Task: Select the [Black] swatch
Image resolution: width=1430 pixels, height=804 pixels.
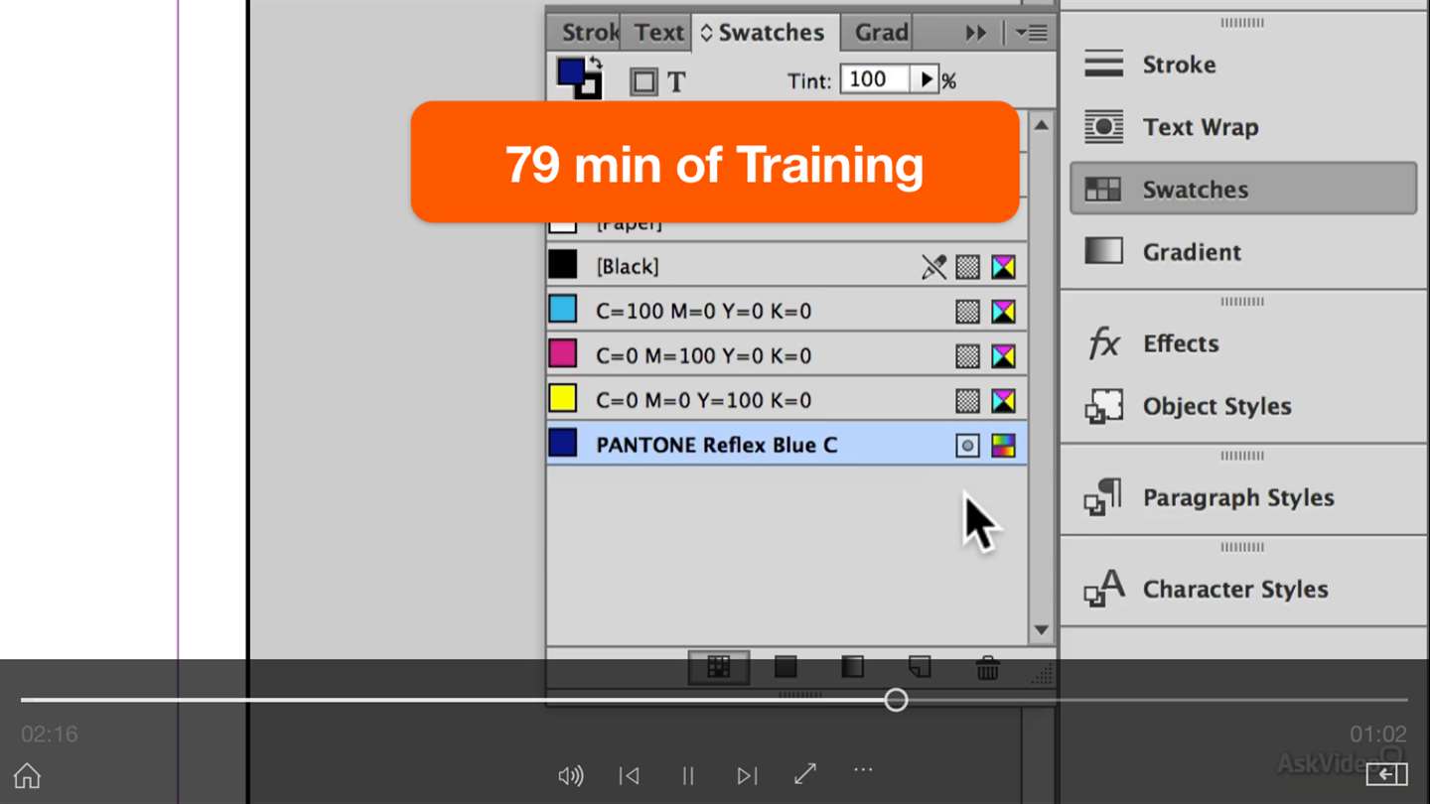Action: [786, 266]
